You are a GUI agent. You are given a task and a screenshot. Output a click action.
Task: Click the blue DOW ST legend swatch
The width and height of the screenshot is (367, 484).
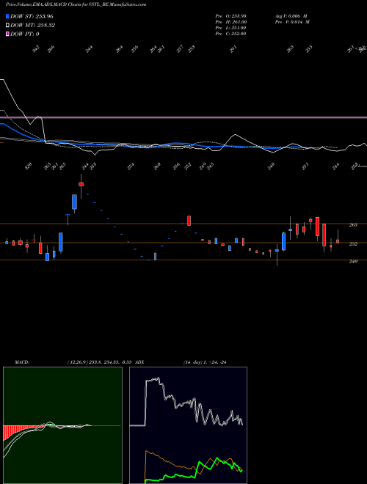[7, 17]
